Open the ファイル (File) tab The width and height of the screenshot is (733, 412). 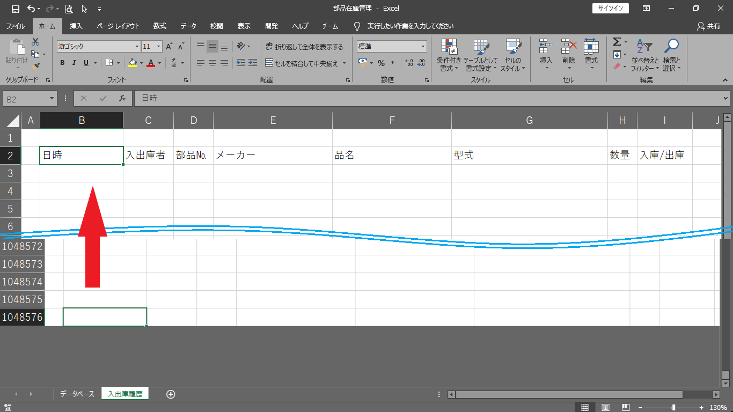pyautogui.click(x=15, y=26)
